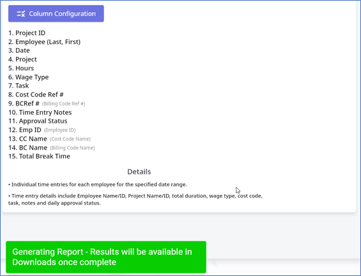Select the Project column in the list

point(22,59)
